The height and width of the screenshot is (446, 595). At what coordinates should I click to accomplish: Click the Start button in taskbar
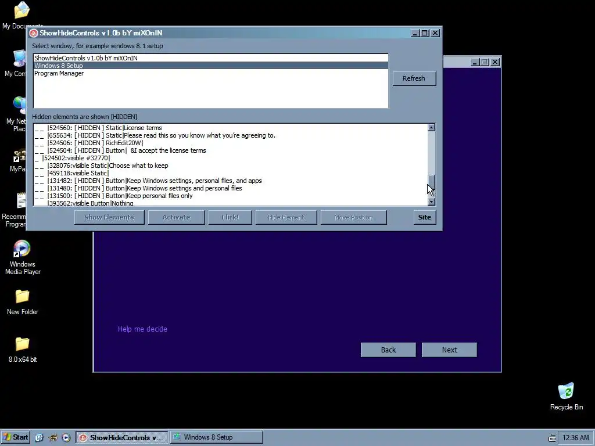point(15,437)
